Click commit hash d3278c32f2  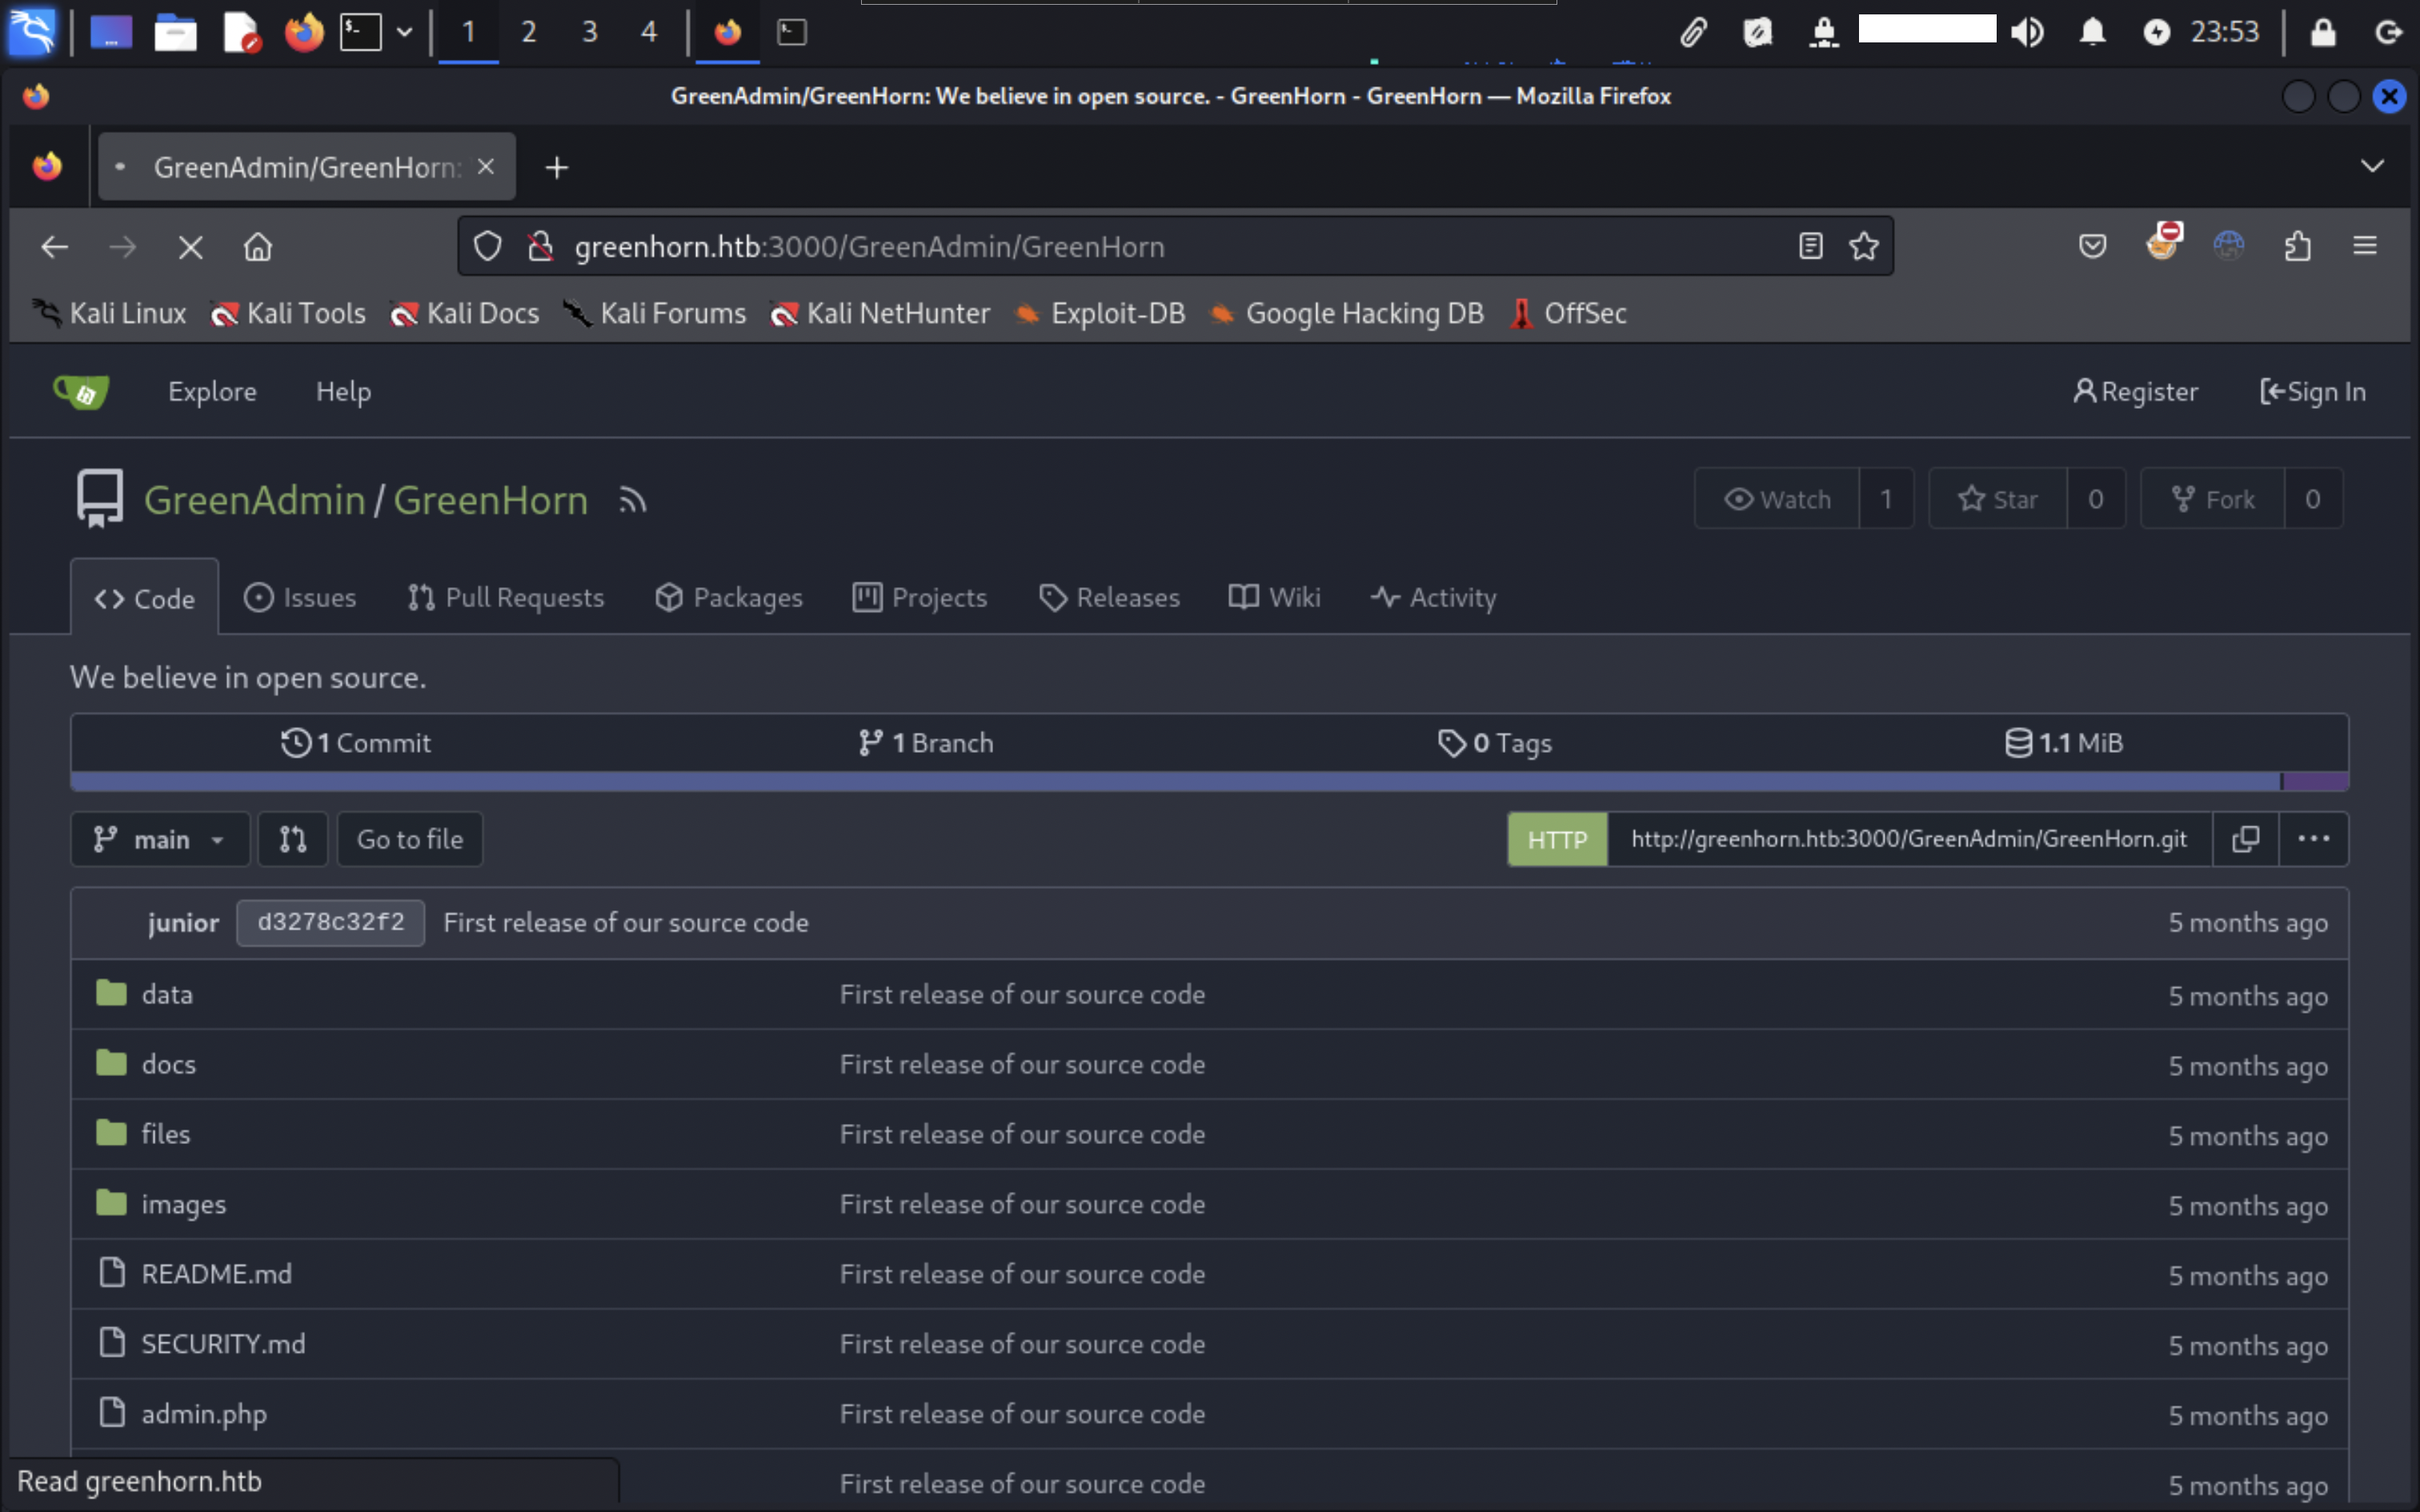coord(330,922)
